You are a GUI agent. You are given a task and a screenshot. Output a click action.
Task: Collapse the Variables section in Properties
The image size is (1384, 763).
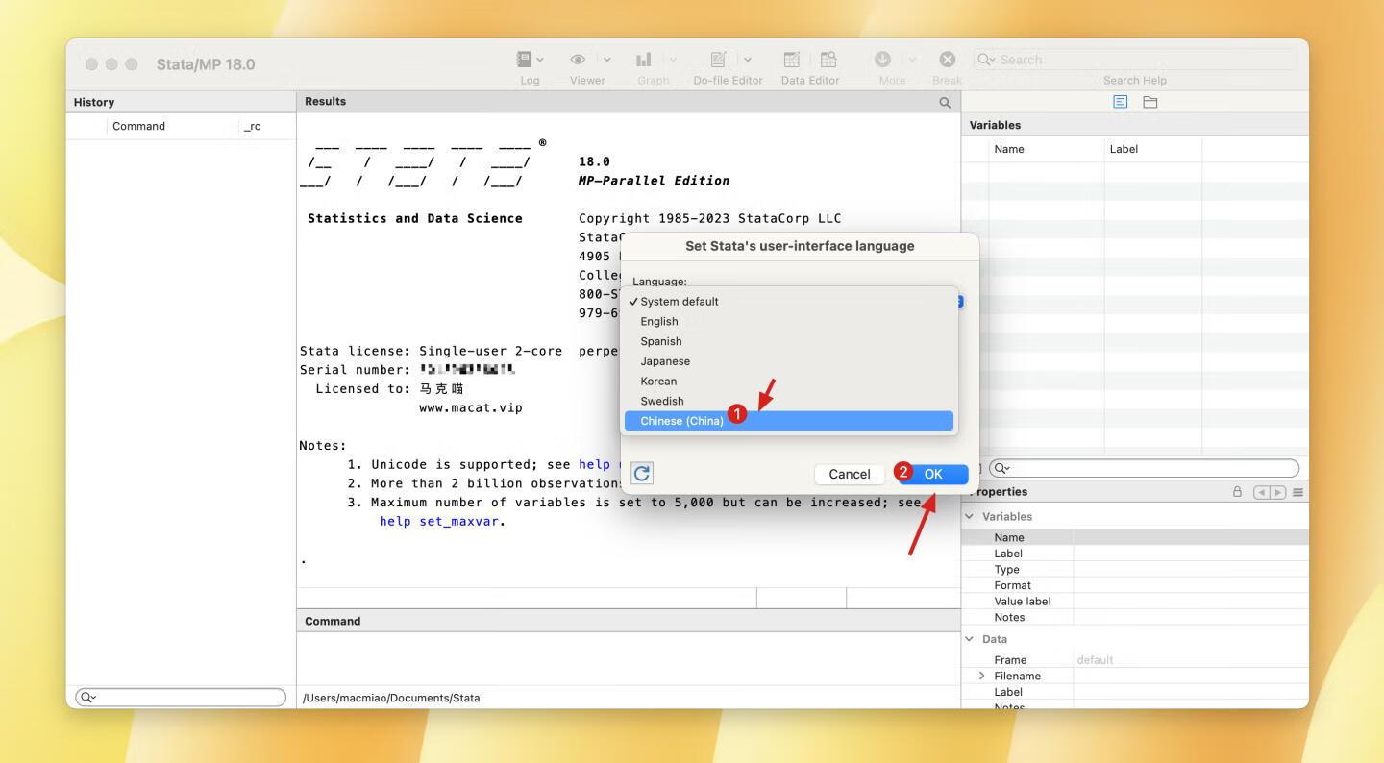click(x=969, y=517)
